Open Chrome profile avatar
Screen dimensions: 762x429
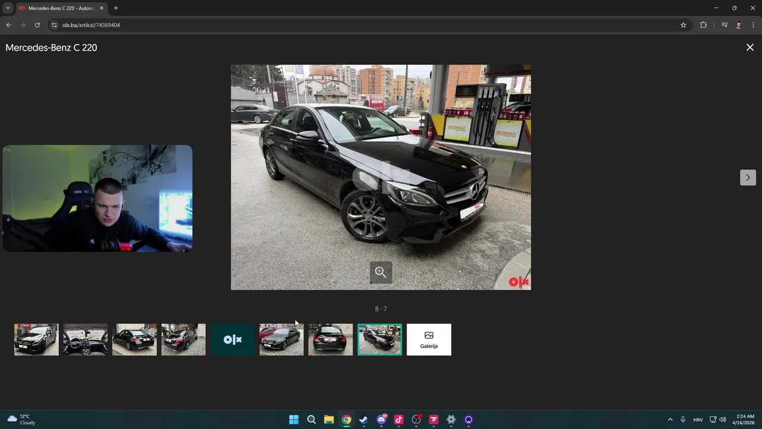739,25
